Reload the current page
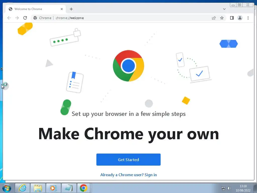The height and width of the screenshot is (193, 257). coord(25,18)
